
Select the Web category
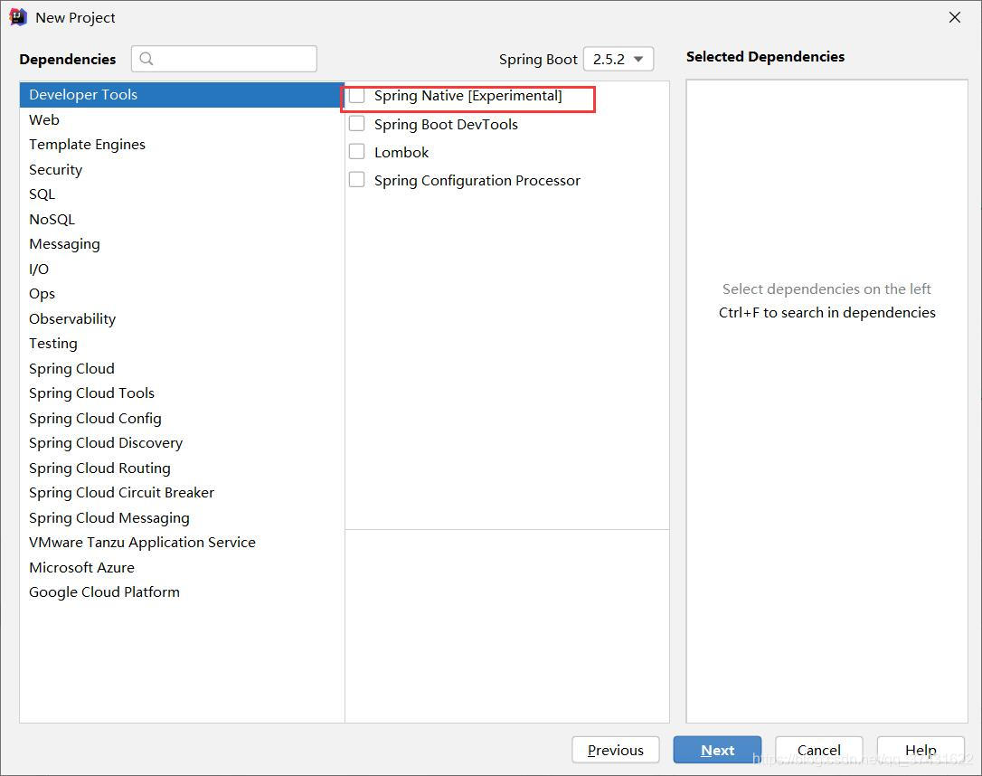point(182,119)
